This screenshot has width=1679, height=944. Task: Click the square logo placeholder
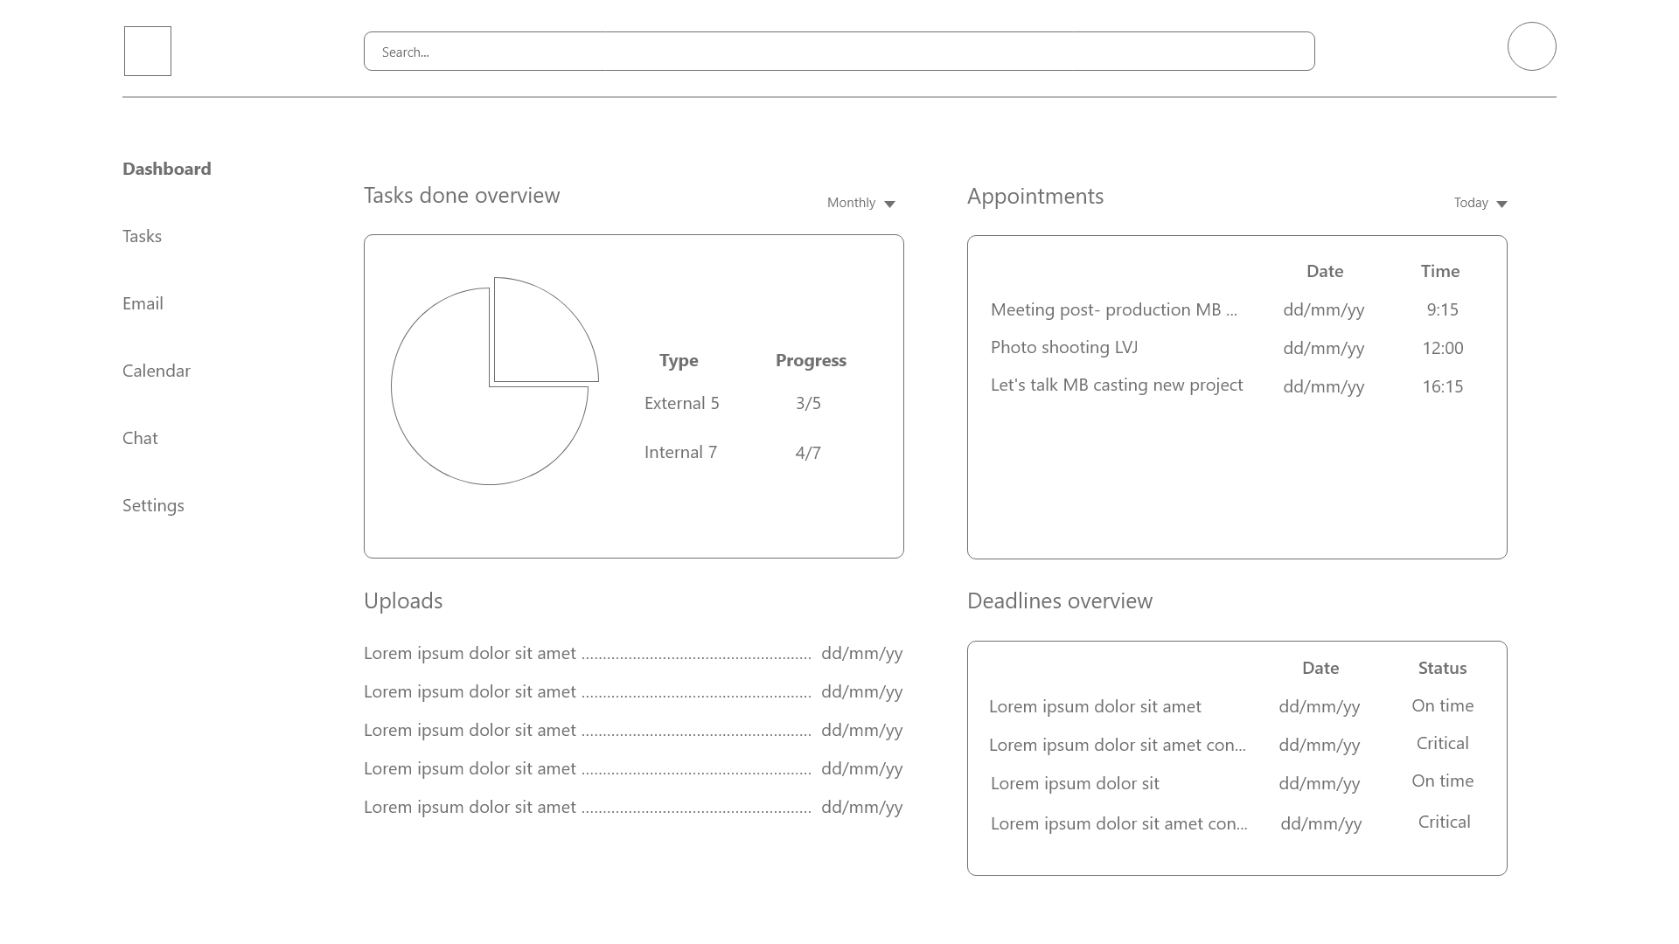pyautogui.click(x=148, y=51)
